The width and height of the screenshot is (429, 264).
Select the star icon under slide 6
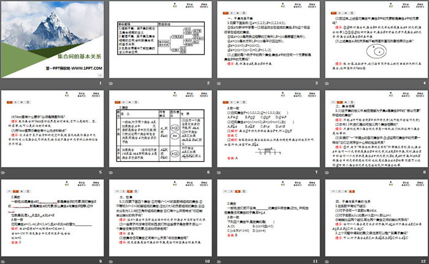pos(112,172)
